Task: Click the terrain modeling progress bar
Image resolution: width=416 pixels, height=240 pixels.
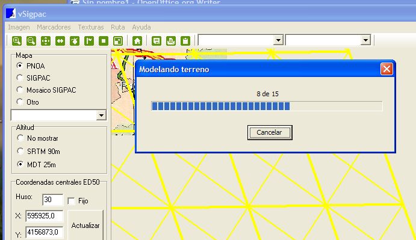Action: (267, 106)
